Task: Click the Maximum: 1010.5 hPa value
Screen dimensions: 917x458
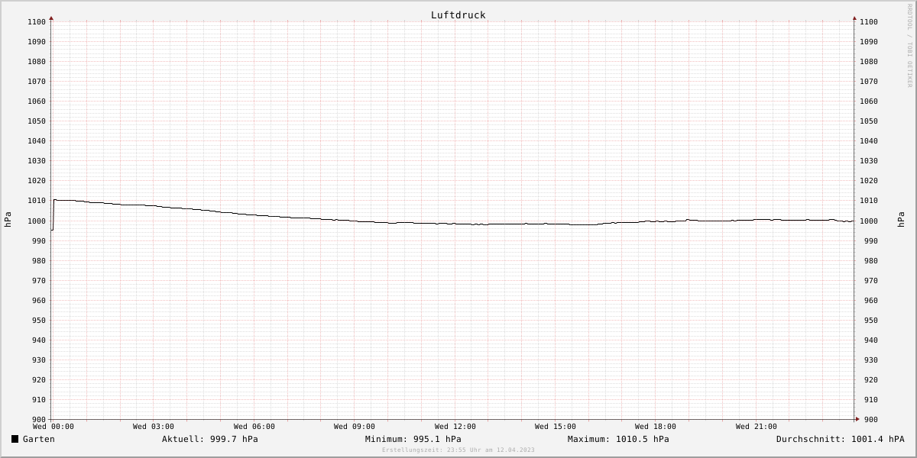Action: pos(618,439)
